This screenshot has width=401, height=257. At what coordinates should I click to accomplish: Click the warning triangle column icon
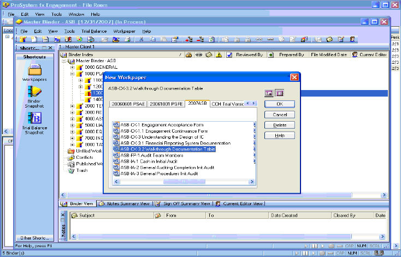219,55
